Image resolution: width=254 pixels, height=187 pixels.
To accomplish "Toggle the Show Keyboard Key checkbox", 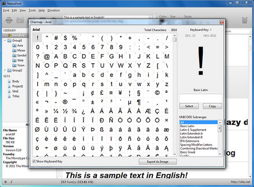I will [x=34, y=162].
